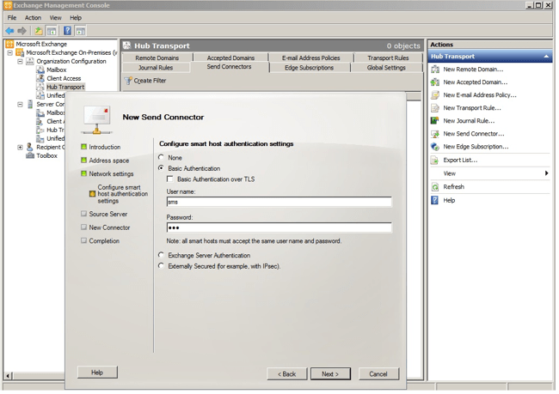Click the Back arrow toolbar icon
This screenshot has height=394, width=559.
tap(9, 31)
